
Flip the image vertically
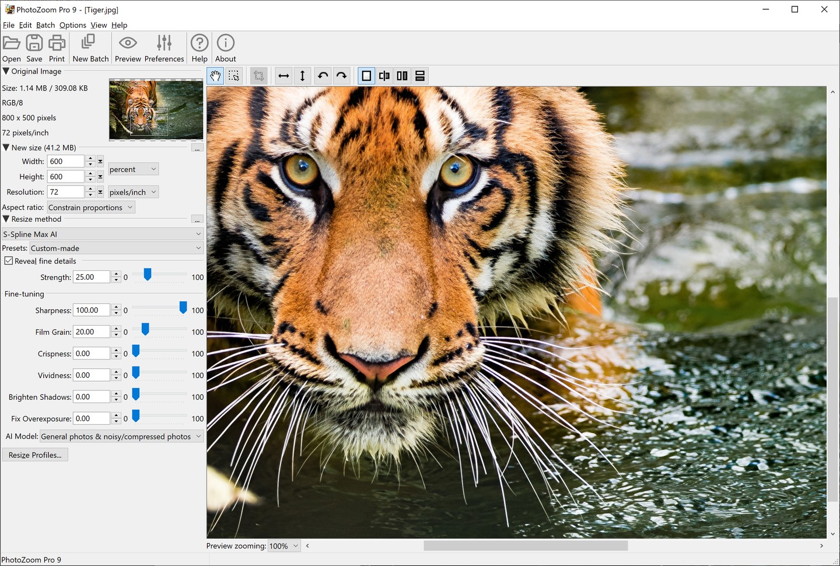[302, 76]
